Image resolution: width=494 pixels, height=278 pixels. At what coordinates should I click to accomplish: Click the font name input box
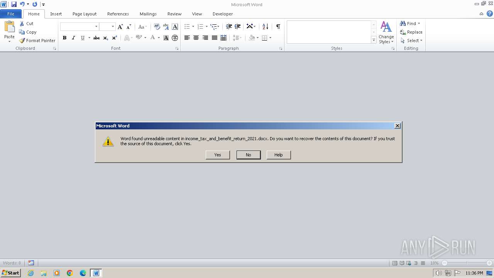[x=77, y=27]
